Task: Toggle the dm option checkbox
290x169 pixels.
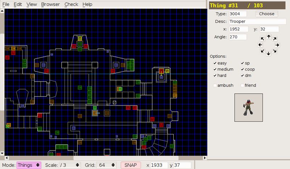Action: (x=242, y=75)
